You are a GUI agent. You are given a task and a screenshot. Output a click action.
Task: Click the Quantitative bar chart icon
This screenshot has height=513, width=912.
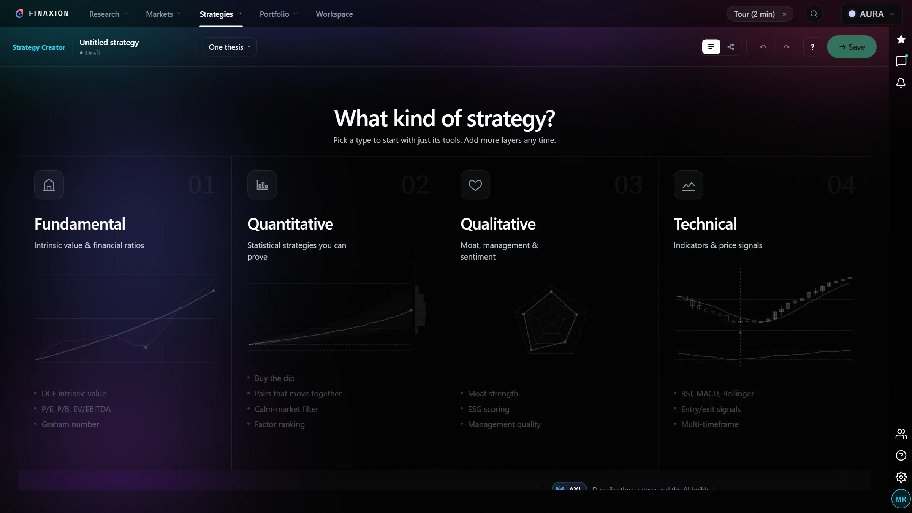262,185
